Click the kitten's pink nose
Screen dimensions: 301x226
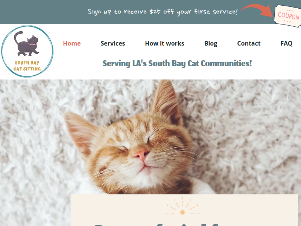point(141,154)
